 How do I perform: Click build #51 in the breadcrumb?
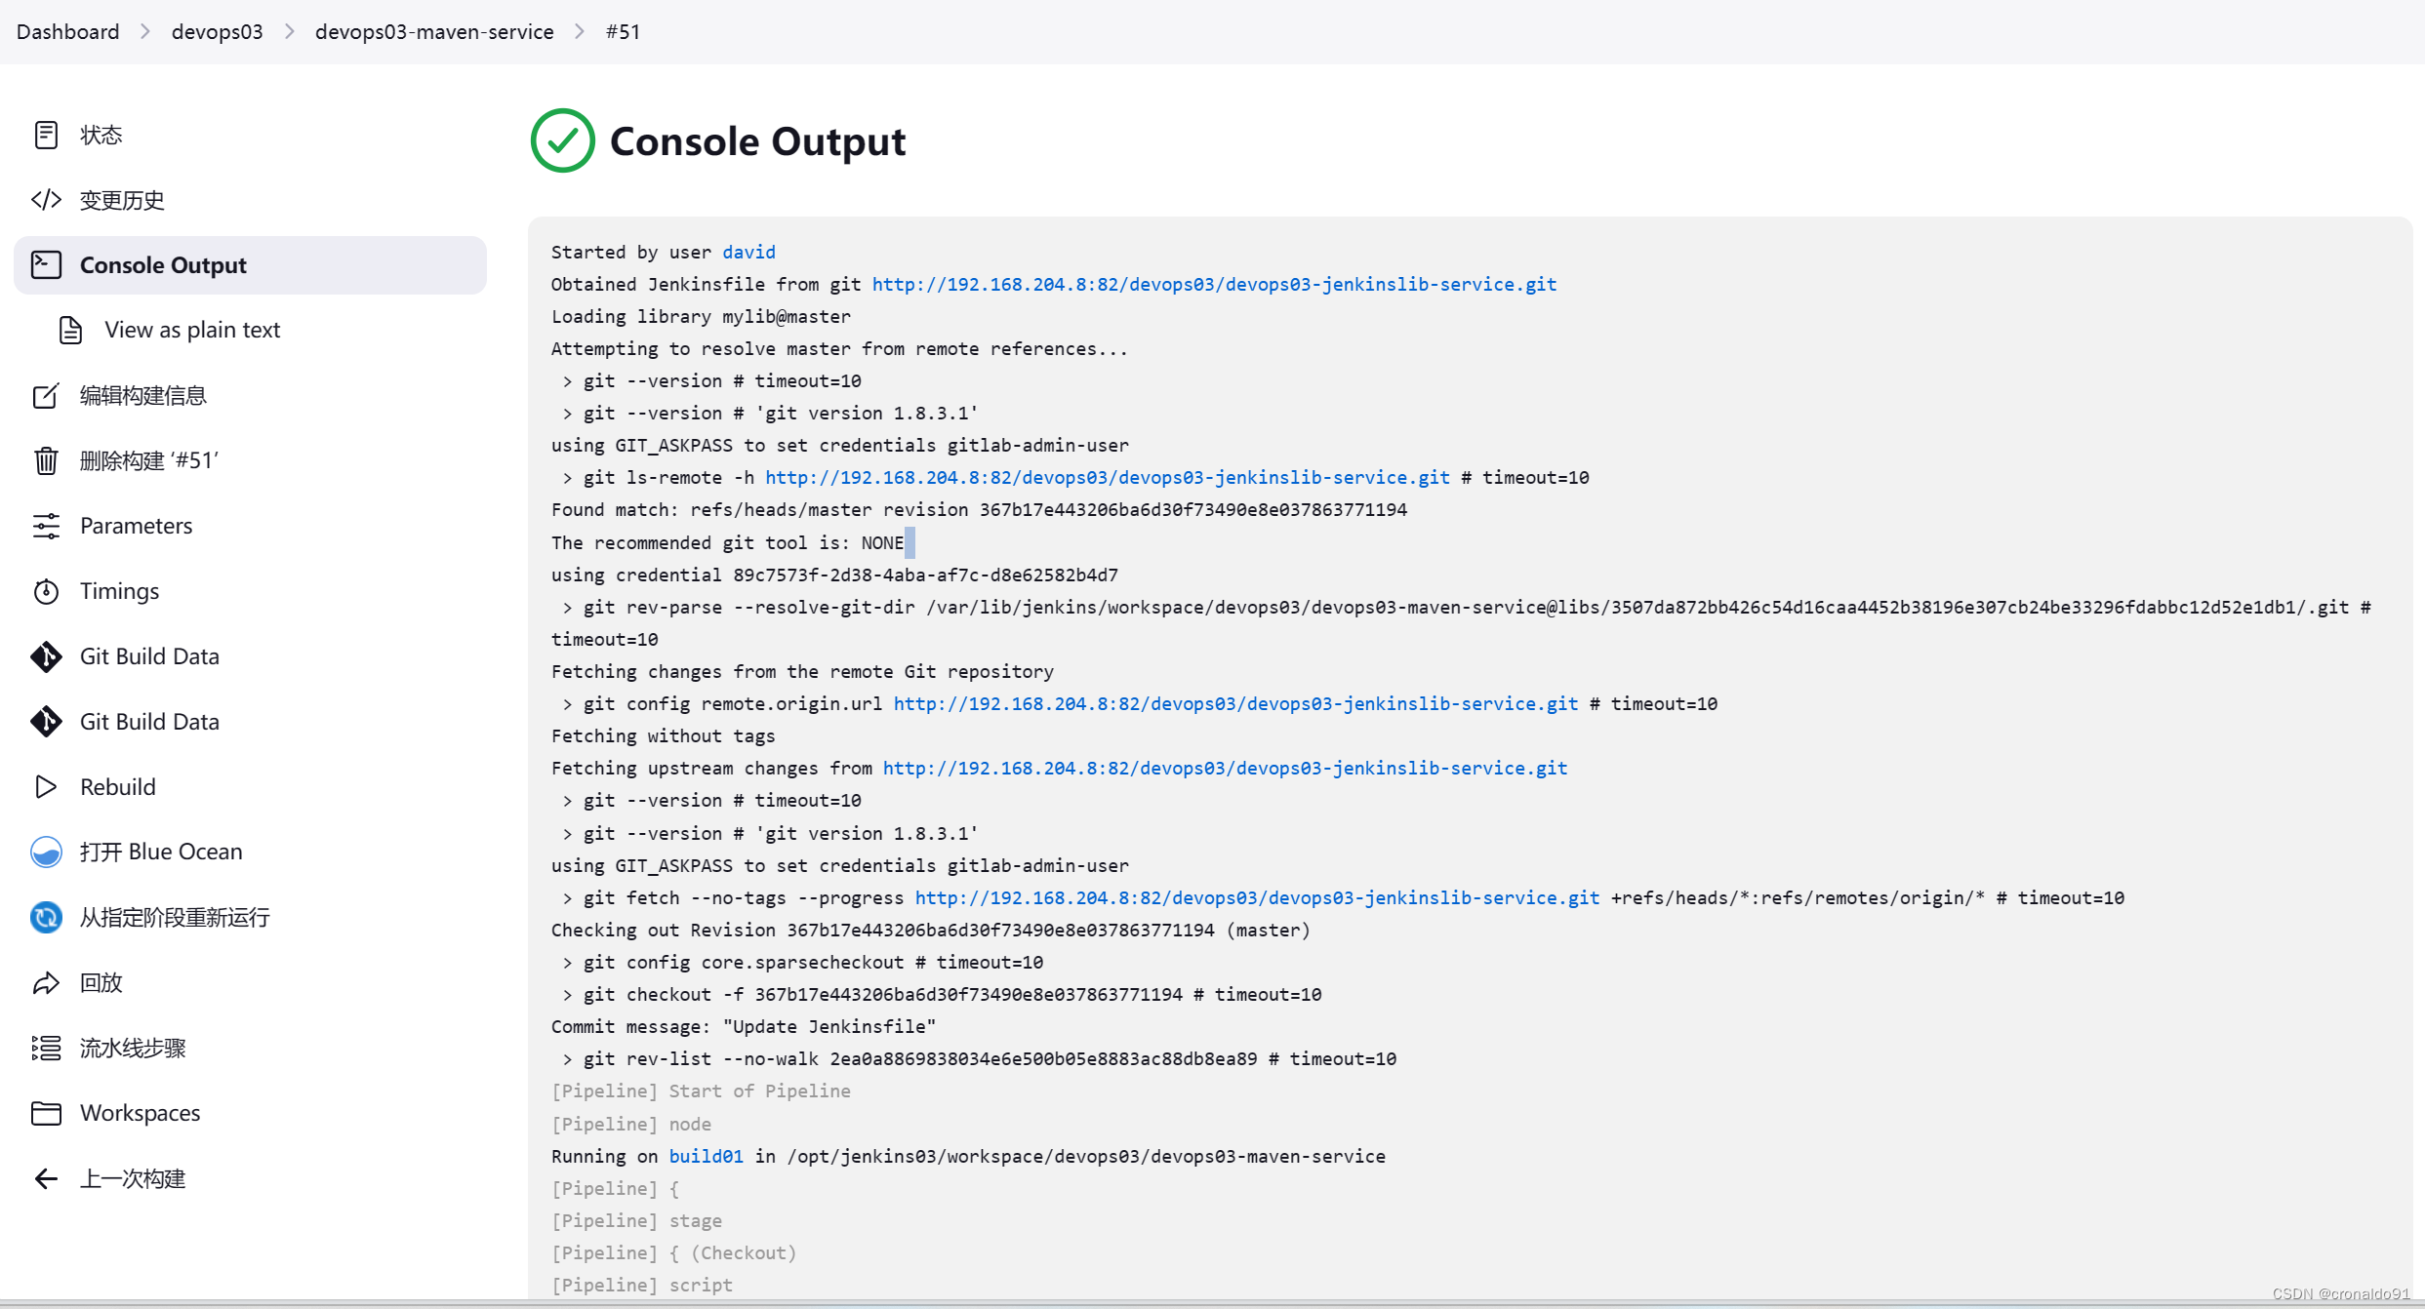tap(623, 31)
